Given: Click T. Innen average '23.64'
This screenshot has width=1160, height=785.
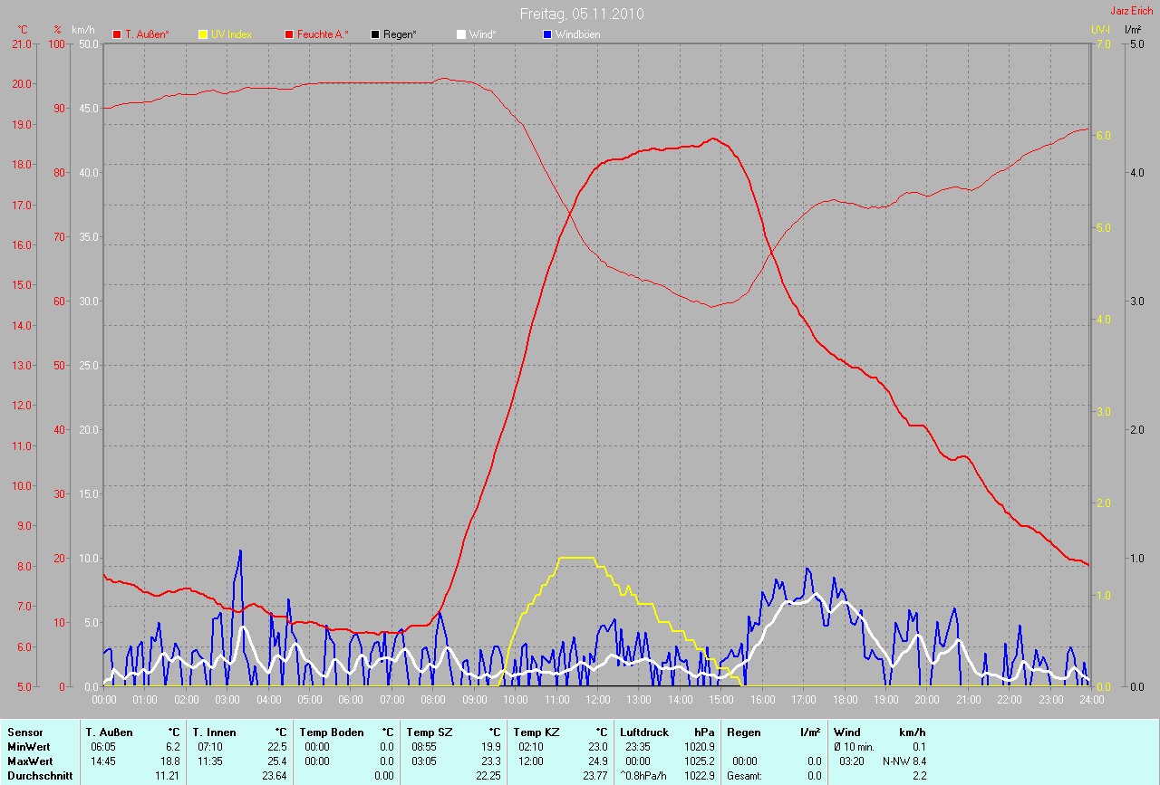Looking at the screenshot, I should click(x=274, y=776).
